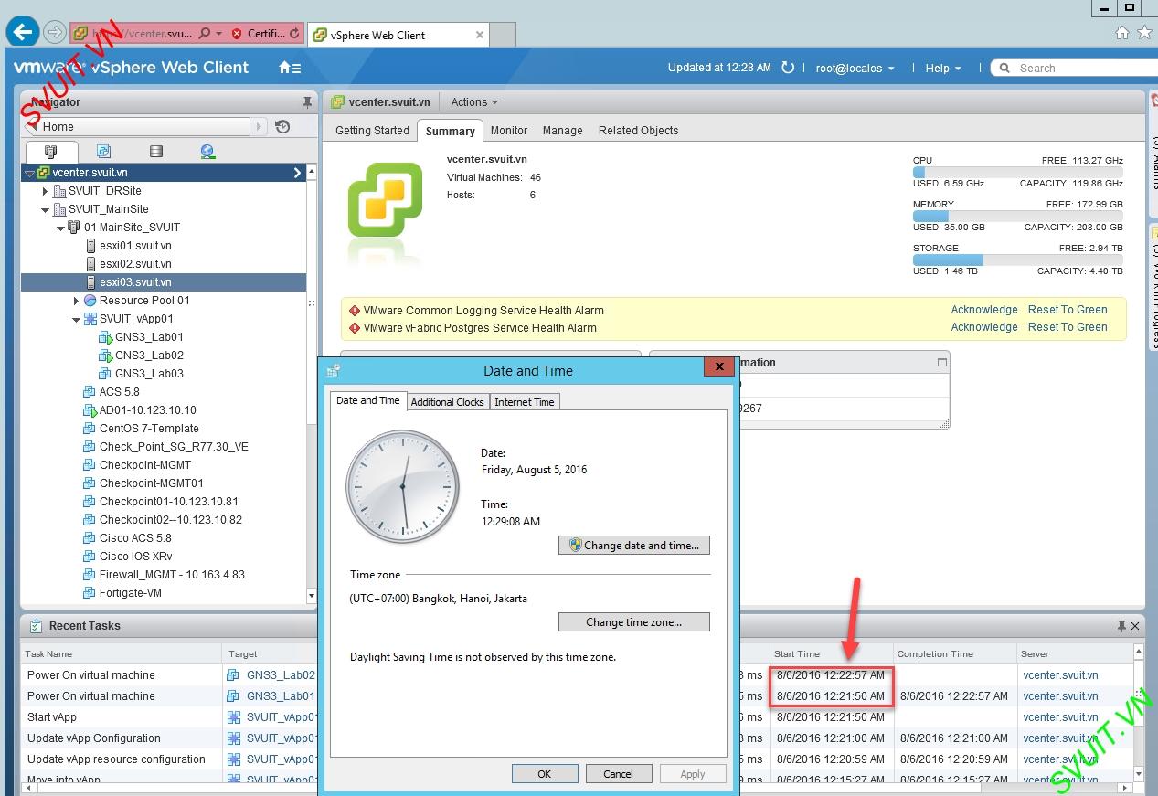Open the Manage tab

(x=563, y=131)
